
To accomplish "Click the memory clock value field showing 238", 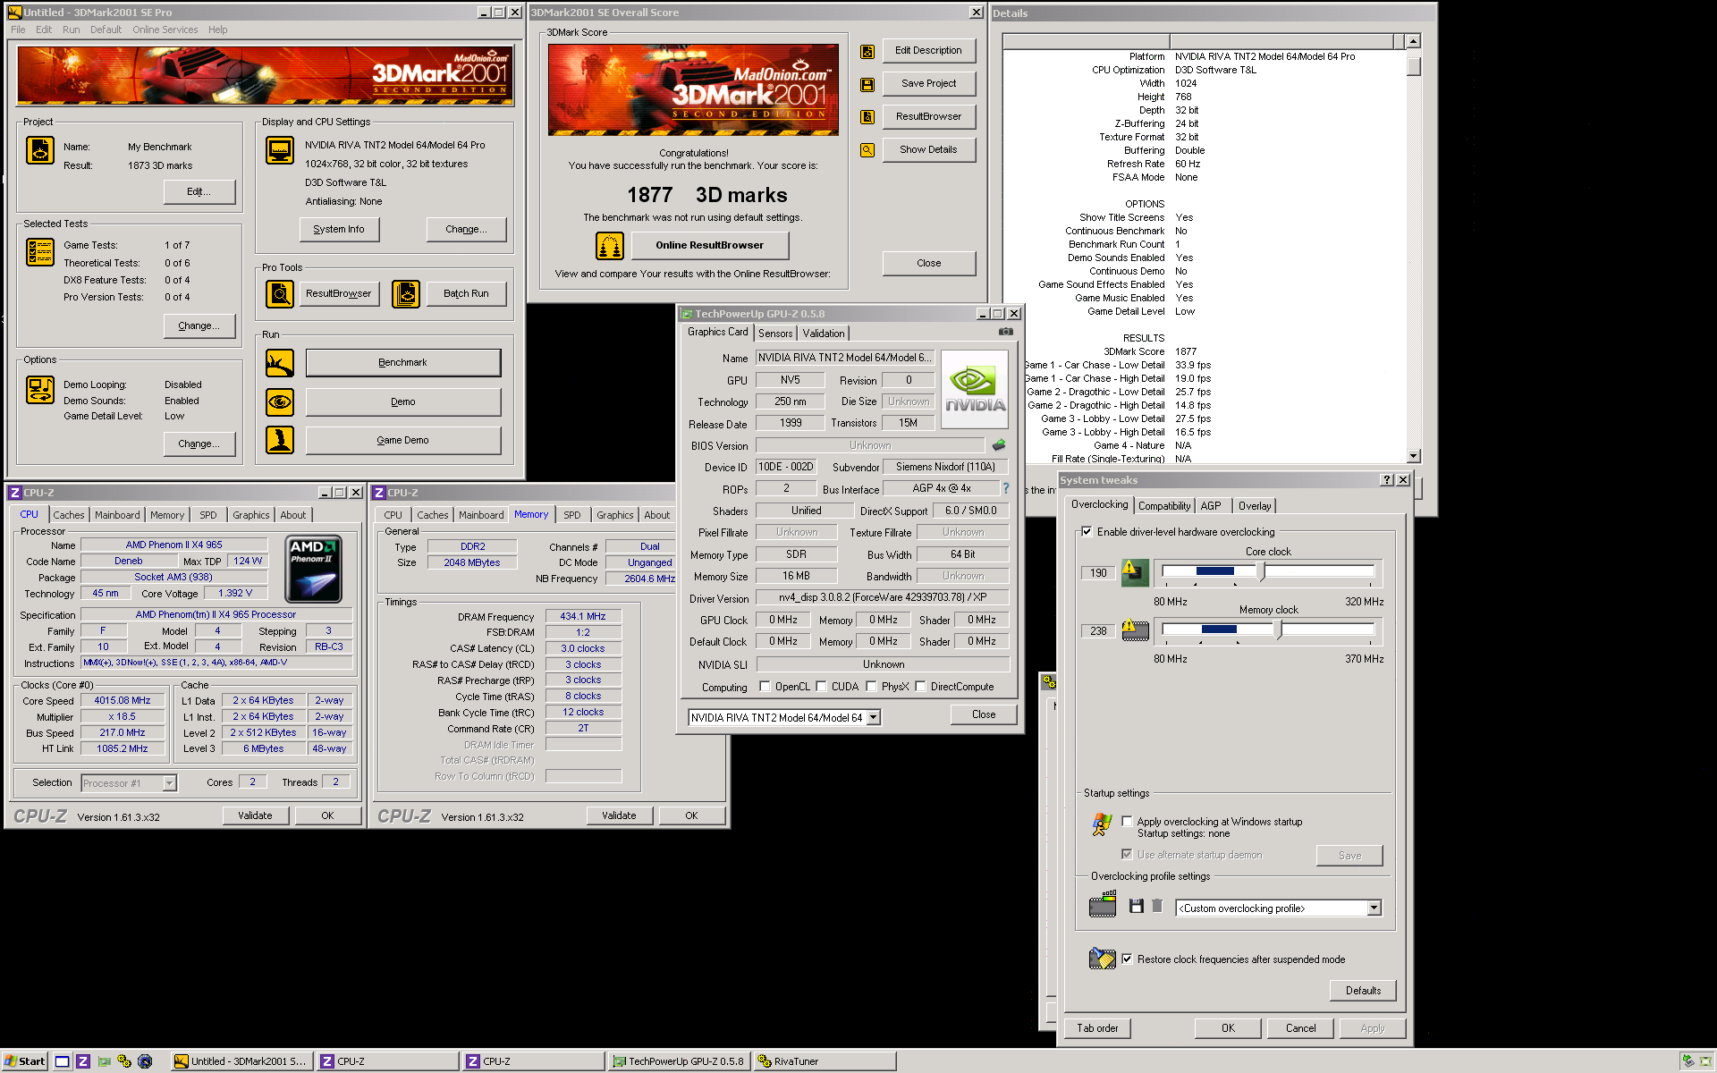I will 1098,631.
